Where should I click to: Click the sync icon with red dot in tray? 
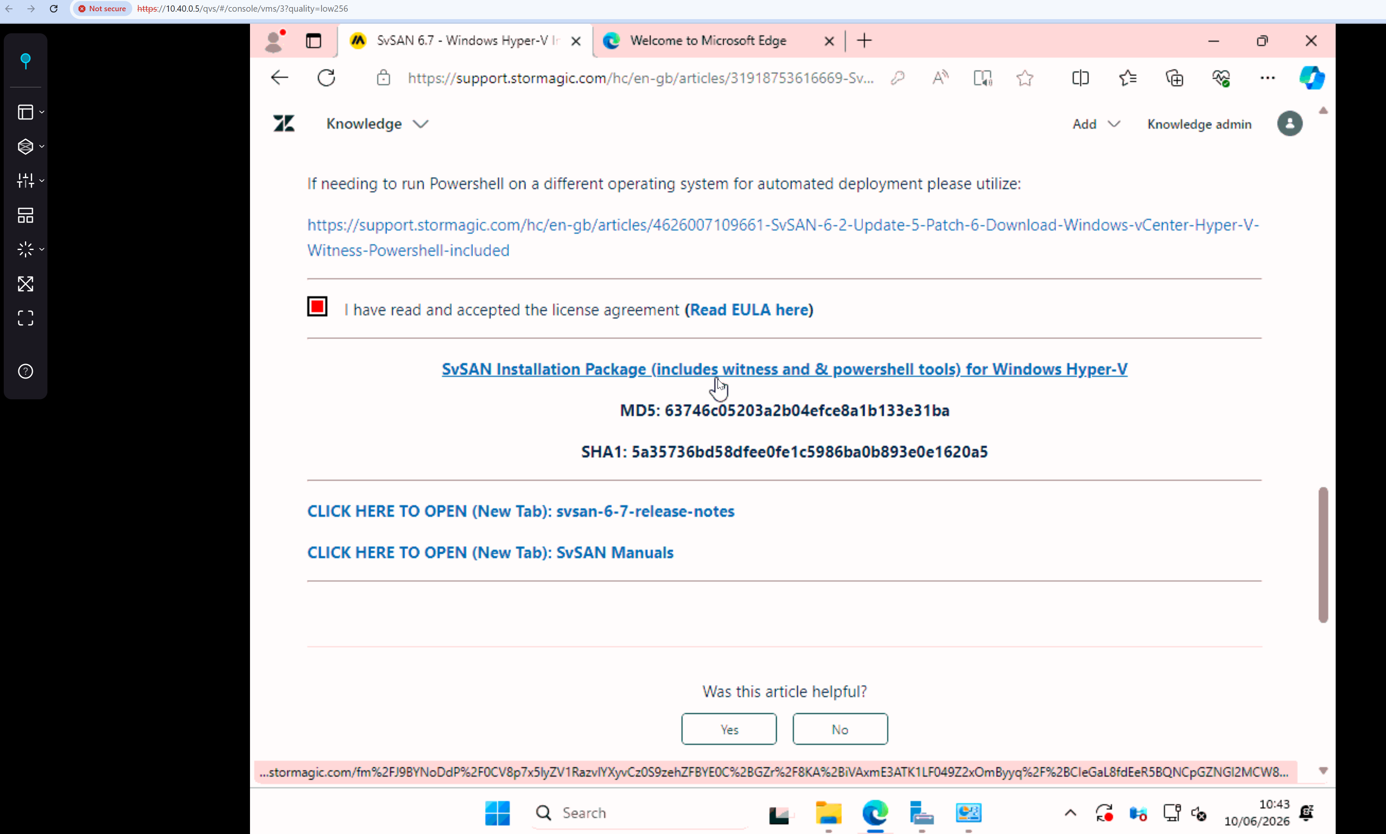[1104, 813]
